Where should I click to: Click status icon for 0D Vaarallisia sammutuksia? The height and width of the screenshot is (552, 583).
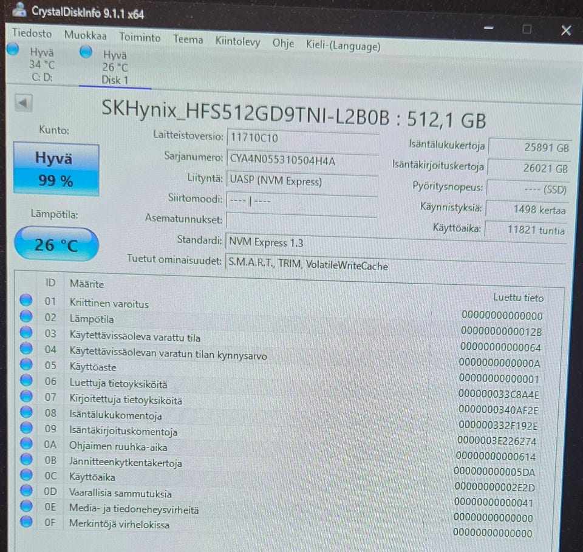(x=26, y=490)
